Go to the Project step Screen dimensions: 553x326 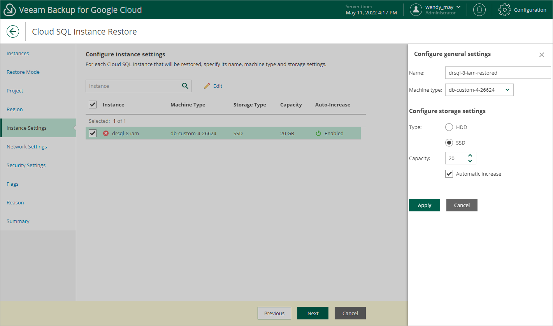pyautogui.click(x=15, y=91)
